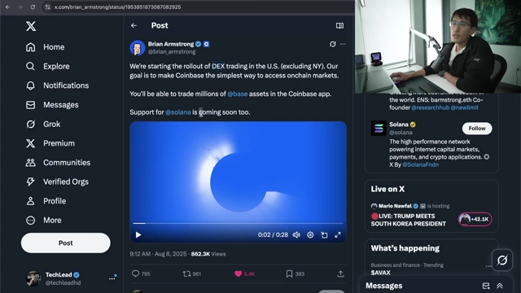This screenshot has height=293, width=521.
Task: Open the $AVAX trending topic
Action: (x=380, y=273)
